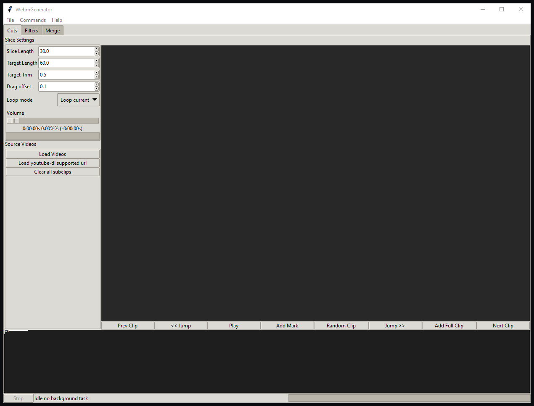Decrease Target Length with down arrow
The image size is (534, 406).
(x=97, y=65)
